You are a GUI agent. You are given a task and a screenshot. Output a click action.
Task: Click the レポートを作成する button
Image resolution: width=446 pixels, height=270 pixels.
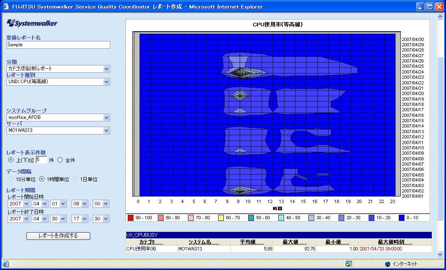click(58, 236)
